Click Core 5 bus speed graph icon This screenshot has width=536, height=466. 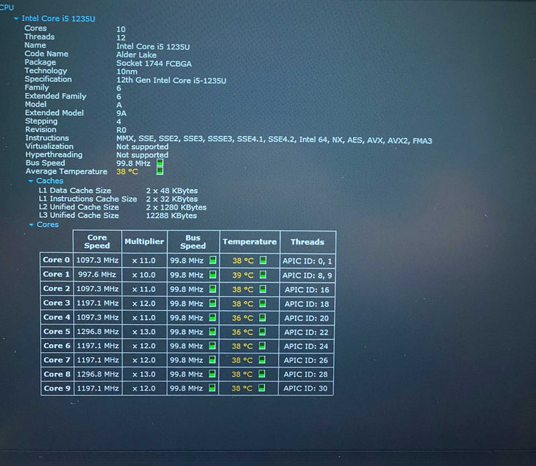212,332
